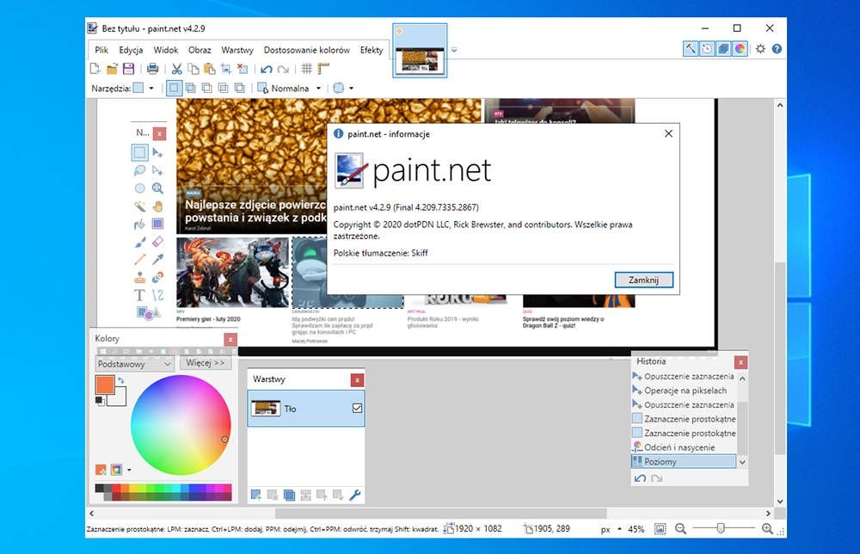The width and height of the screenshot is (860, 554).
Task: Save with the purple floppy disk icon
Action: 128,69
